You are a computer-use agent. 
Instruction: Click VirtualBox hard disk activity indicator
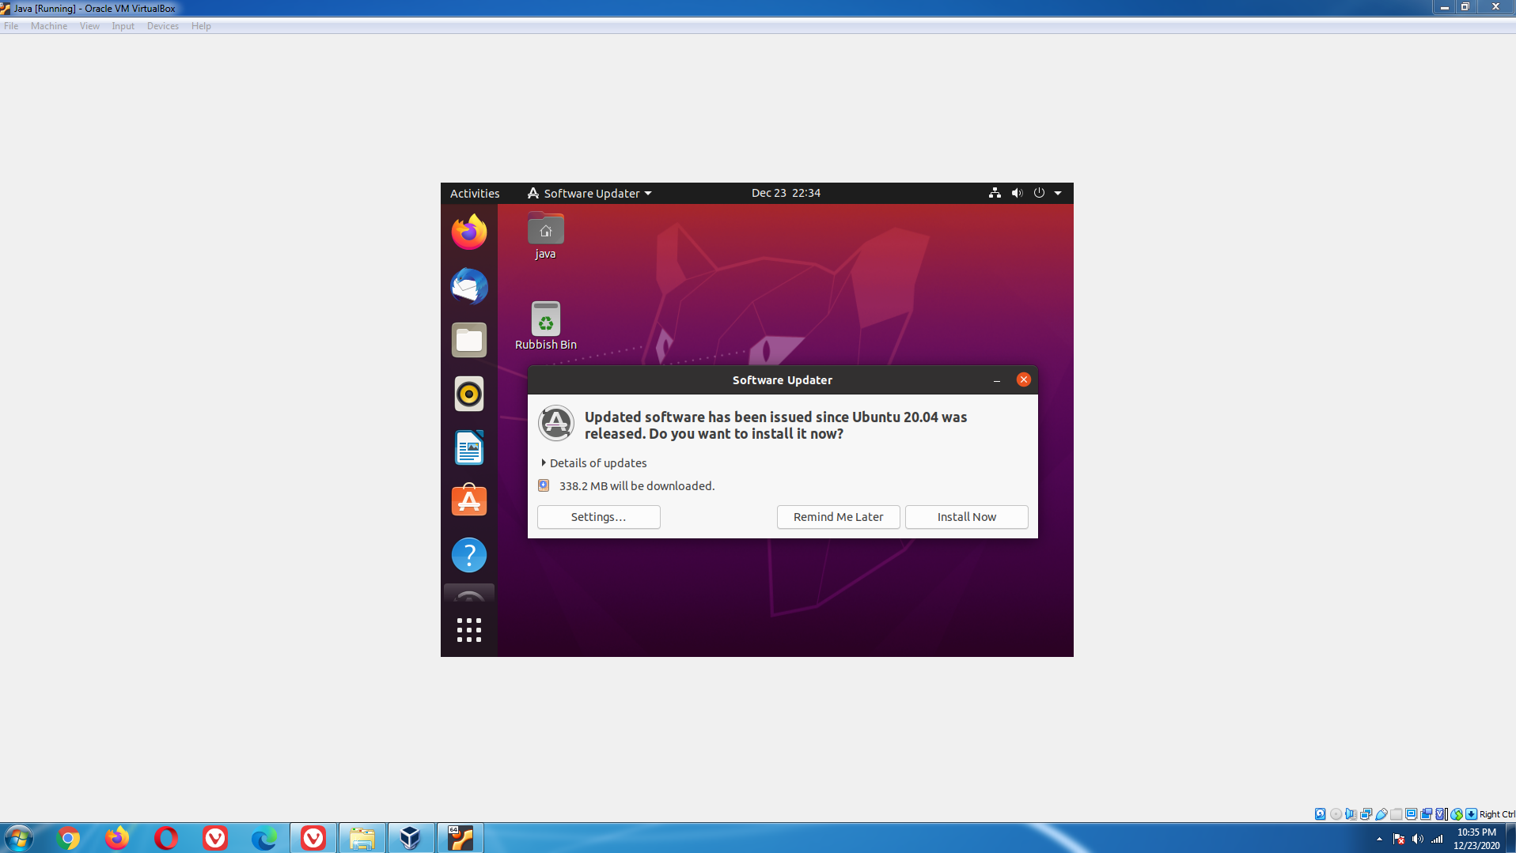point(1320,813)
